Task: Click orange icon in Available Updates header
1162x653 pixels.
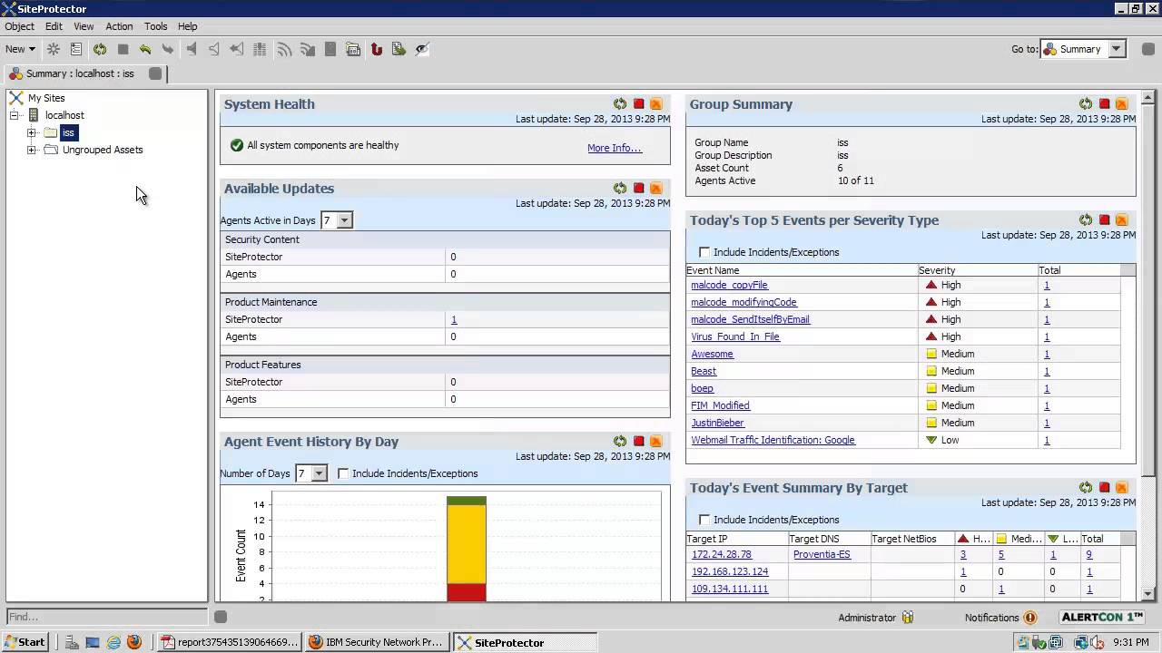Action: [655, 189]
